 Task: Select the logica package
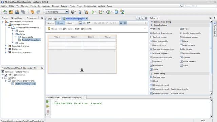21,43
